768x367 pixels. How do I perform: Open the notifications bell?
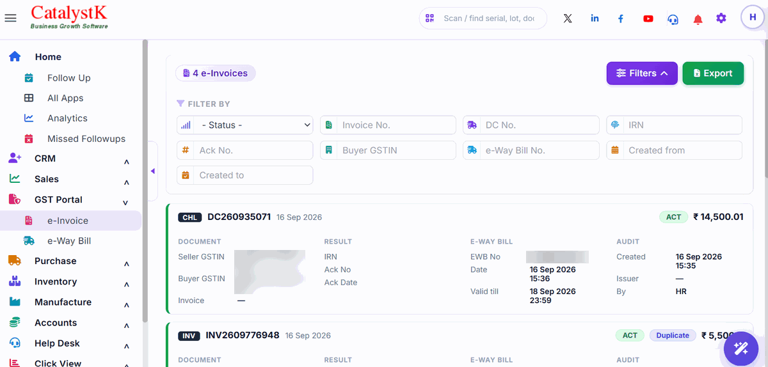pyautogui.click(x=698, y=19)
